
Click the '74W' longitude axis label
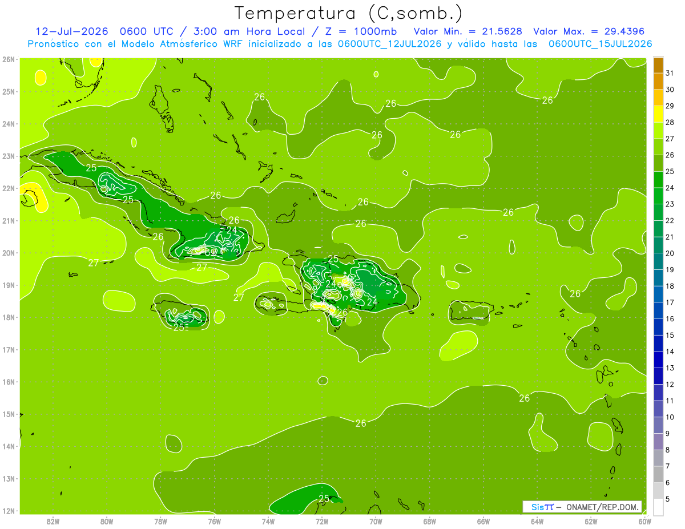click(268, 521)
